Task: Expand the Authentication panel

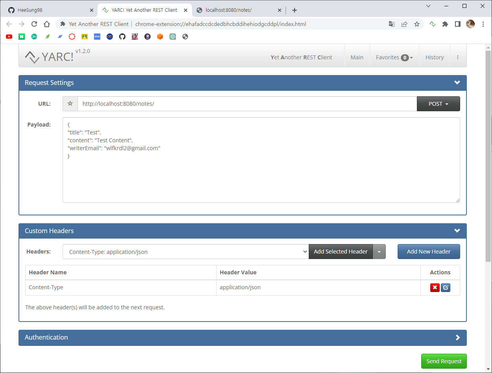Action: click(x=457, y=338)
